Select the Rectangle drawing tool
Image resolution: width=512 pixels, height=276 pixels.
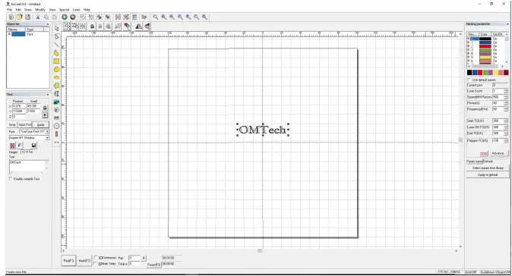[56, 61]
